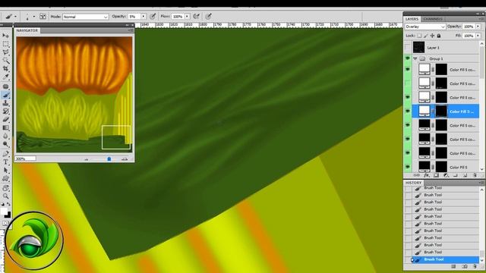Viewport: 486px width, 273px height.
Task: Open the Brush Preset picker arrow
Action: (33, 17)
